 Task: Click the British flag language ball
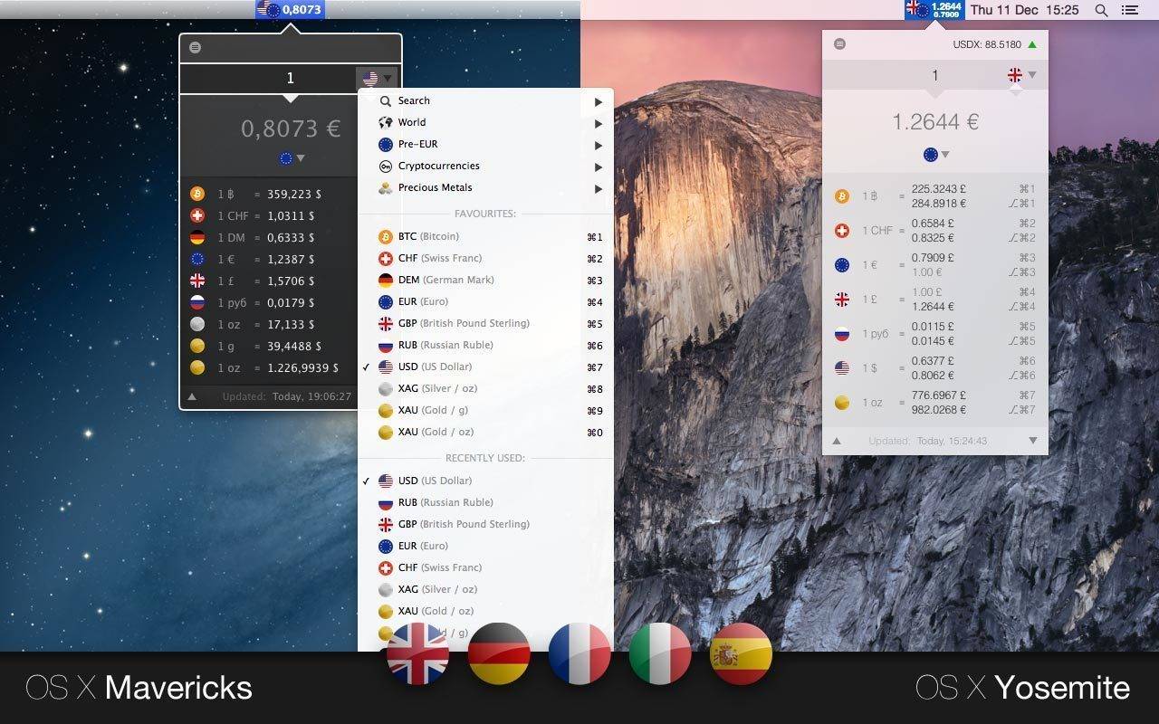coord(417,653)
